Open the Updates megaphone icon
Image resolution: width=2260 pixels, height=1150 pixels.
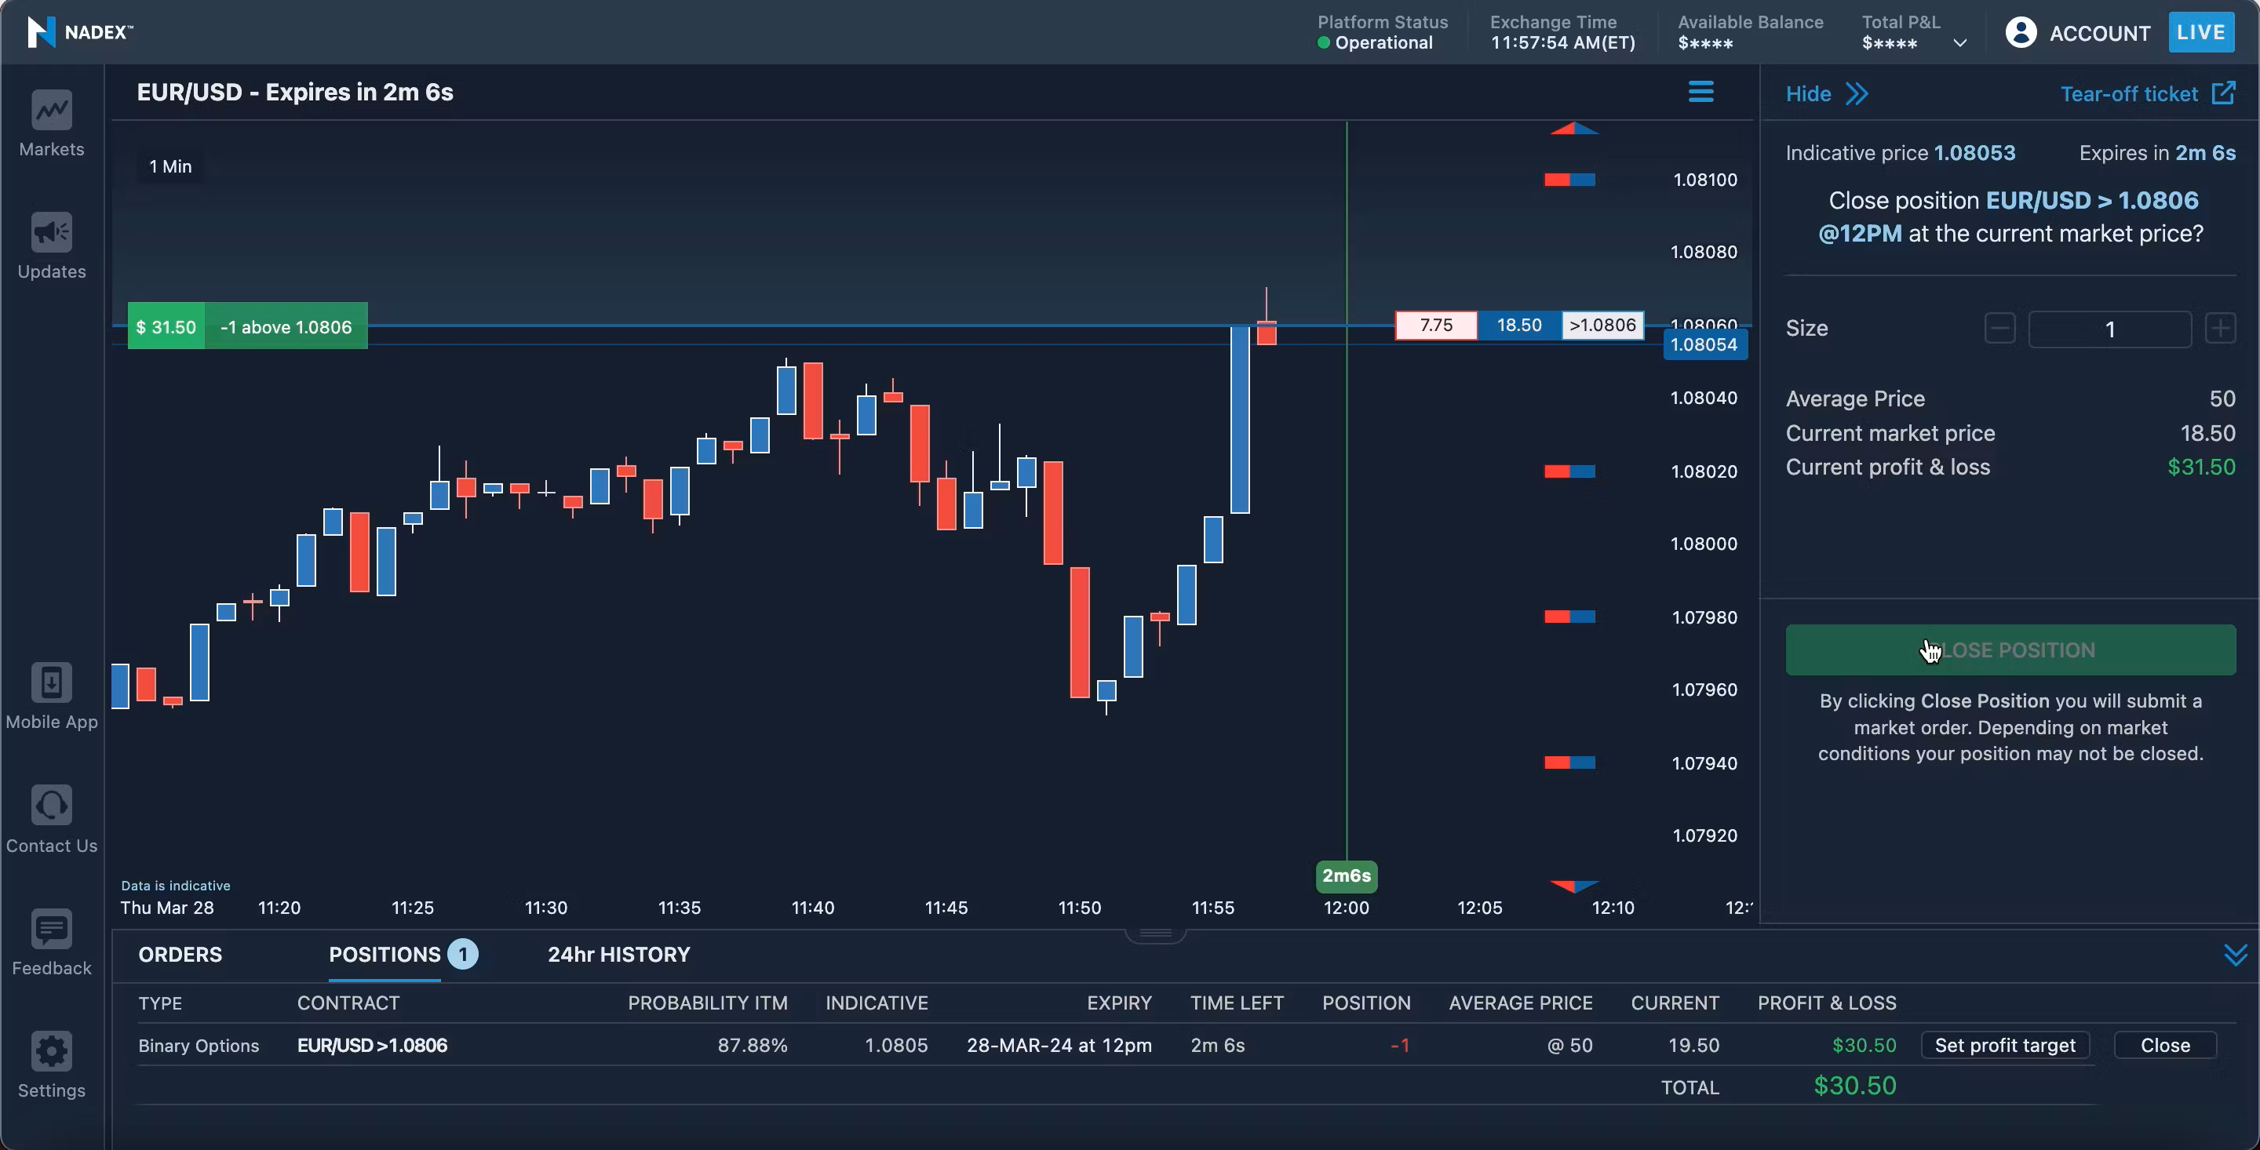(x=52, y=232)
